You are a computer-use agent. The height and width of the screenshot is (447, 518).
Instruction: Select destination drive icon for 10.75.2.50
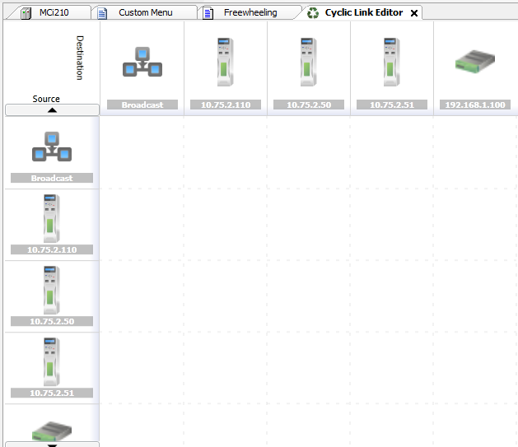coord(309,62)
